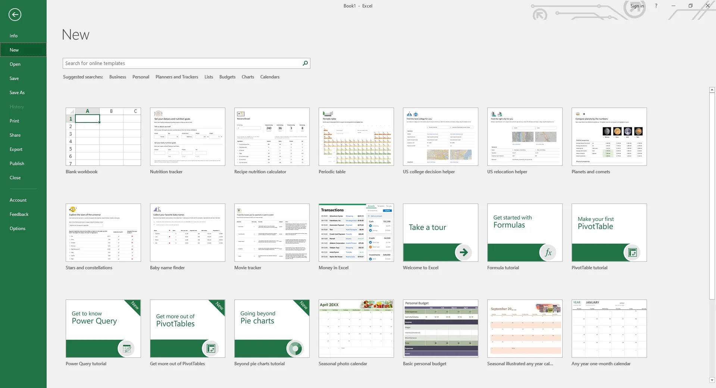Click the Welcome to Excel label
The image size is (716, 388).
tap(420, 268)
